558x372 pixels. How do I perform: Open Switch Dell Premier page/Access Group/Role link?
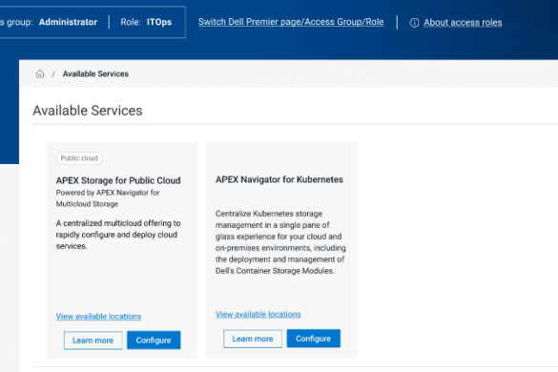291,22
